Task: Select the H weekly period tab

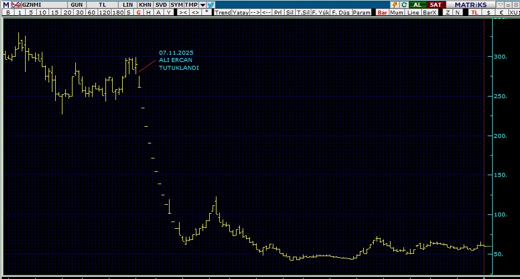Action: (148, 12)
